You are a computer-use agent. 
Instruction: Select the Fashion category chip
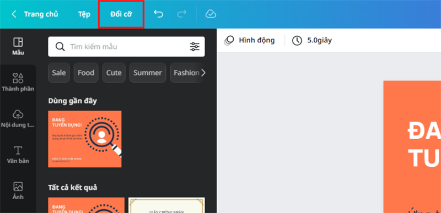[x=186, y=73]
